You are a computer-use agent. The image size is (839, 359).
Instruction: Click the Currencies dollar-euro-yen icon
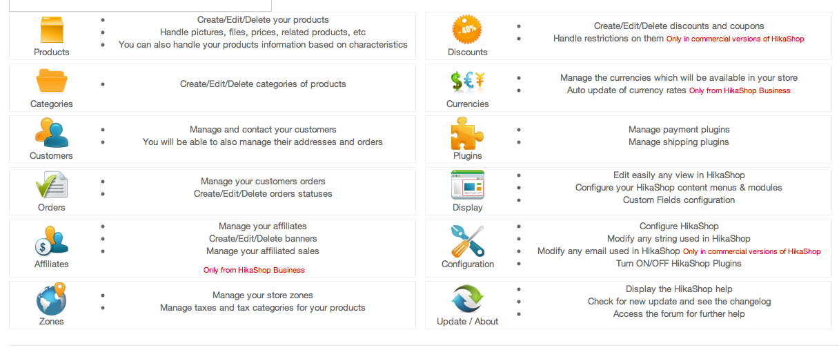pyautogui.click(x=467, y=82)
